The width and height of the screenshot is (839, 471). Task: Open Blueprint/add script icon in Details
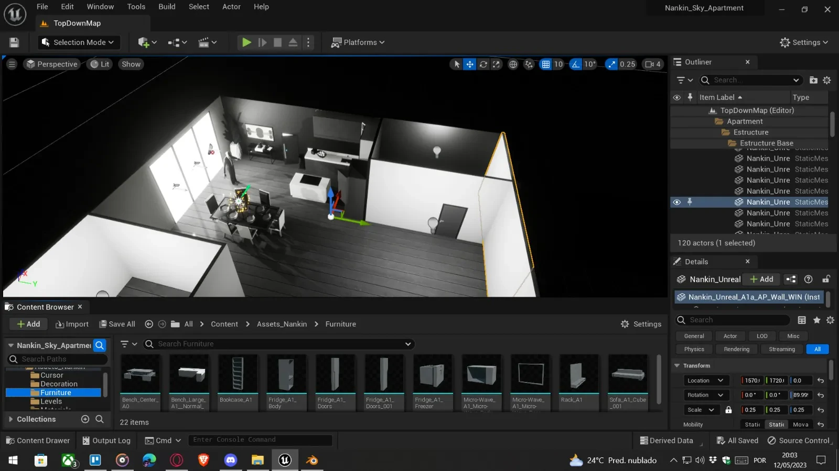791,279
